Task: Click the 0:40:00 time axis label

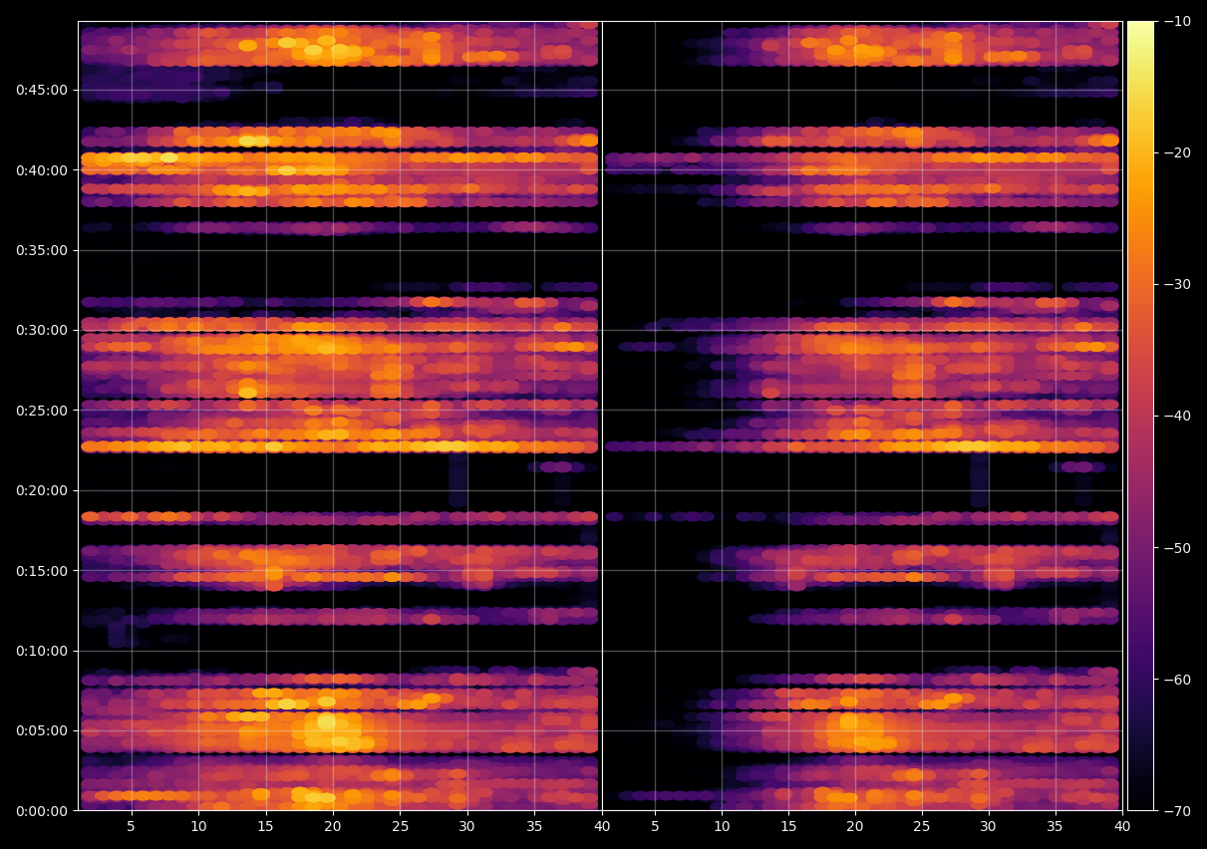Action: point(42,170)
